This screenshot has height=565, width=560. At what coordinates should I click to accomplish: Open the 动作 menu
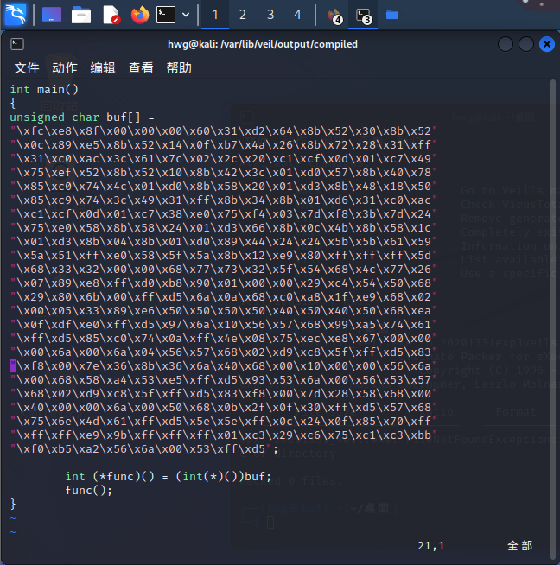(x=65, y=67)
